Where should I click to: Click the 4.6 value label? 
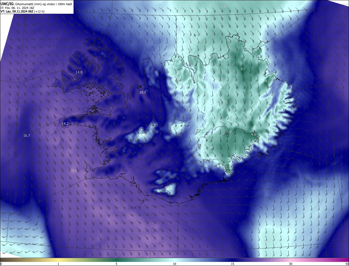click(253, 134)
